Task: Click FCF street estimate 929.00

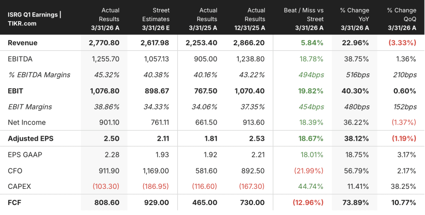Action: (156, 203)
